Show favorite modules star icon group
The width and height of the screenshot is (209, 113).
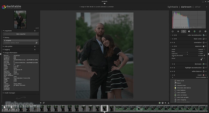[x=178, y=31]
